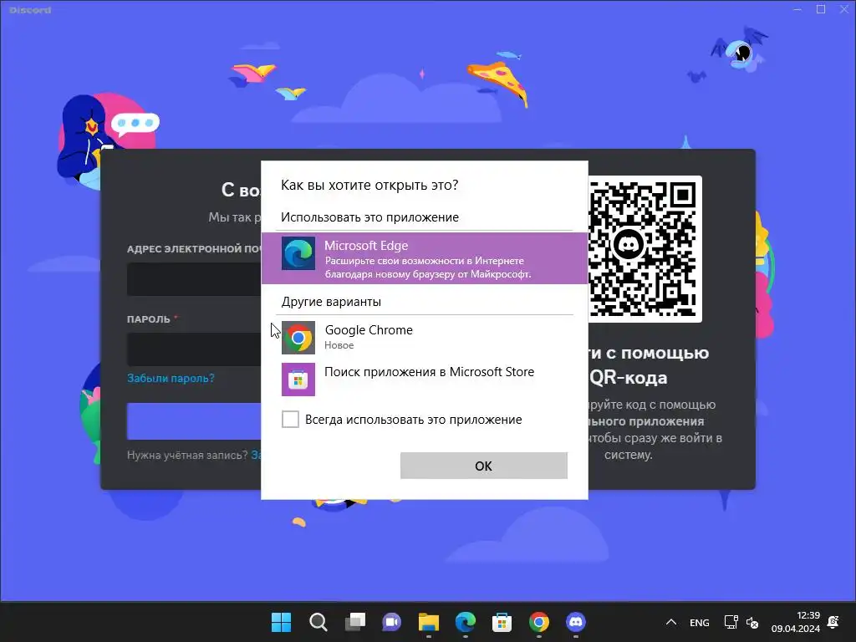Maximize the Discord window
The width and height of the screenshot is (856, 642).
[821, 9]
